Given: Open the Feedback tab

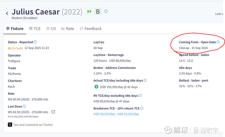Looking at the screenshot, I should pyautogui.click(x=91, y=29).
